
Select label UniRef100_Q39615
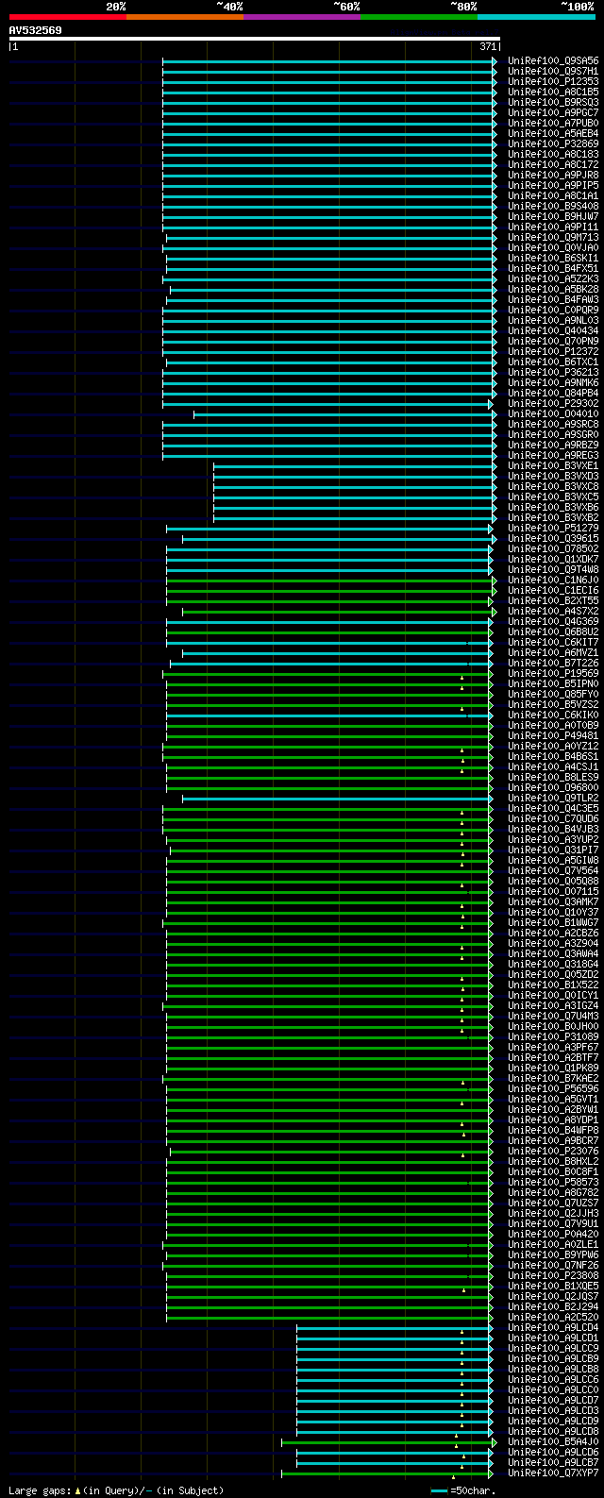coord(553,538)
